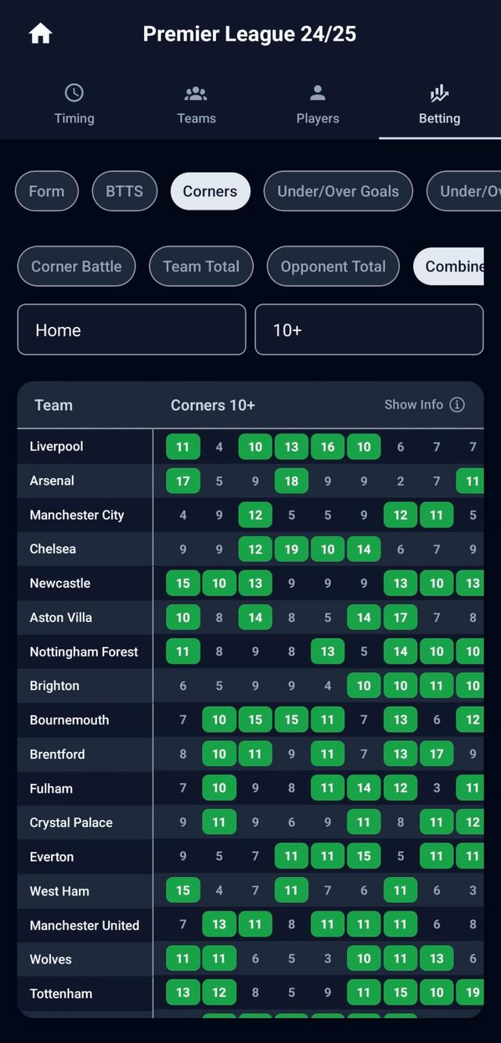This screenshot has width=501, height=1043.
Task: Toggle the Corner Battle filter
Action: click(x=76, y=266)
